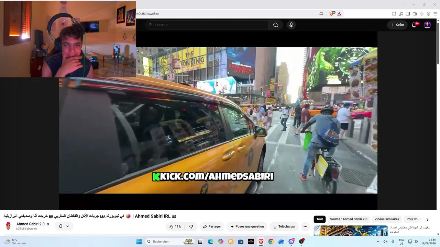This screenshot has width=440, height=247.
Task: Open the AMD software taskbar icon
Action: [x=251, y=242]
